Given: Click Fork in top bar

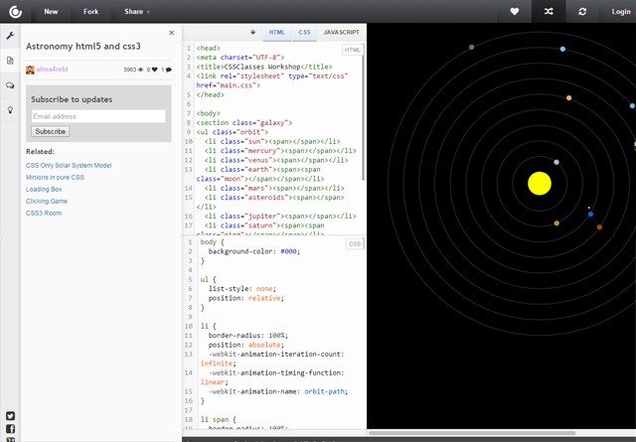Looking at the screenshot, I should (90, 12).
